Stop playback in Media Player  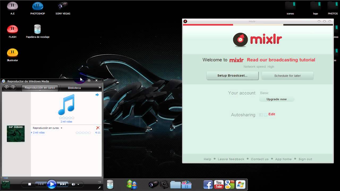coord(30,184)
